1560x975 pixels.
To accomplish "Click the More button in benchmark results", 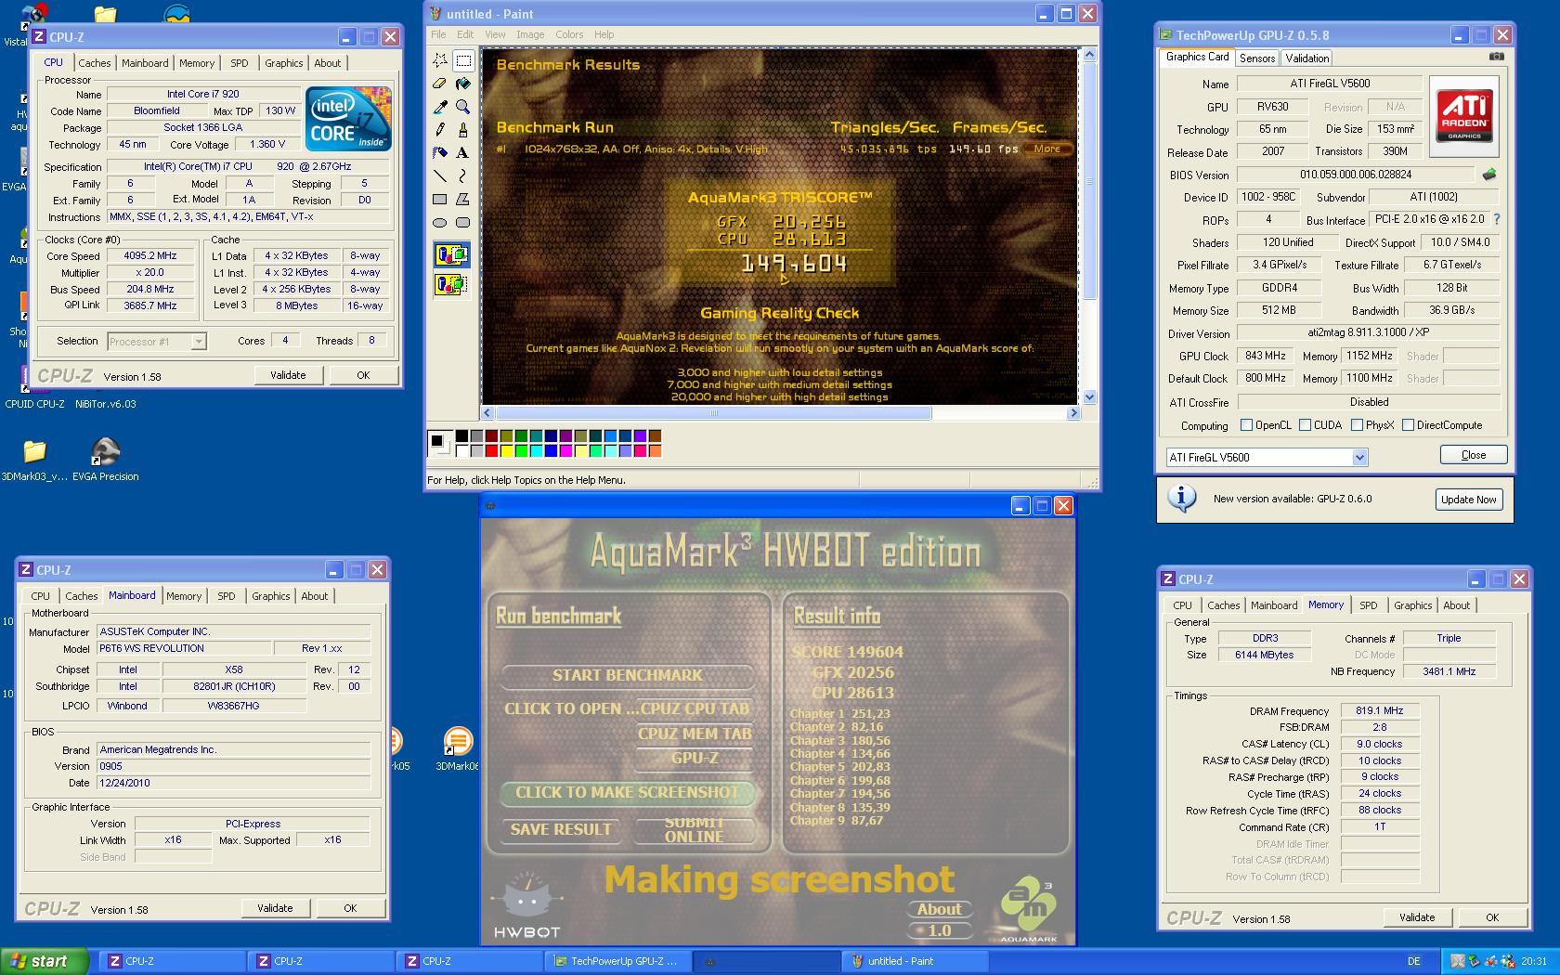I will click(x=1047, y=149).
